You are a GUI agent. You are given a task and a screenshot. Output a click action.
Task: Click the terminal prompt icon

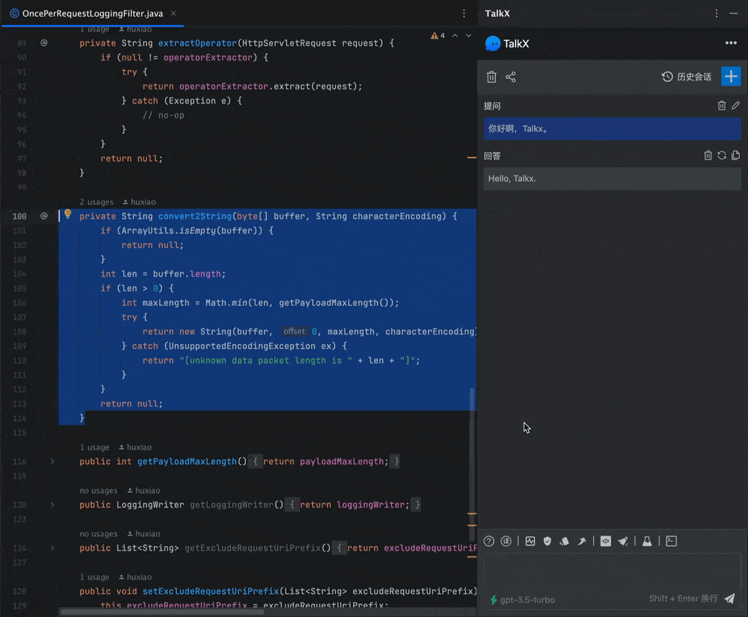(x=671, y=541)
